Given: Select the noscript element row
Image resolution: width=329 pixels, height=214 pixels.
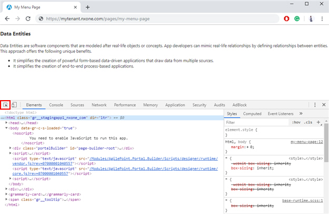Looking at the screenshot, I should pyautogui.click(x=23, y=133).
